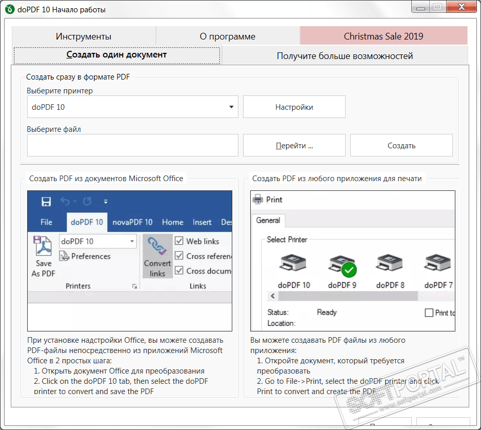Click the General tab in Print dialog
481x430 pixels.
[x=268, y=220]
